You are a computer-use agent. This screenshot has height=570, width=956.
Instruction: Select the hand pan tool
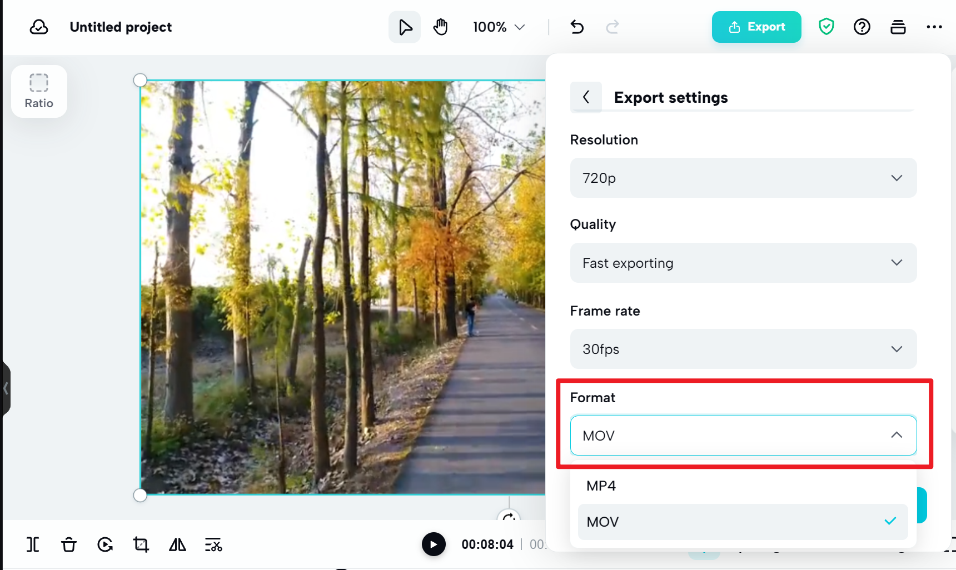440,26
